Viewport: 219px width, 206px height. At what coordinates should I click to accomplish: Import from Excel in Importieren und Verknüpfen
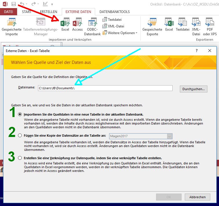[65, 25]
